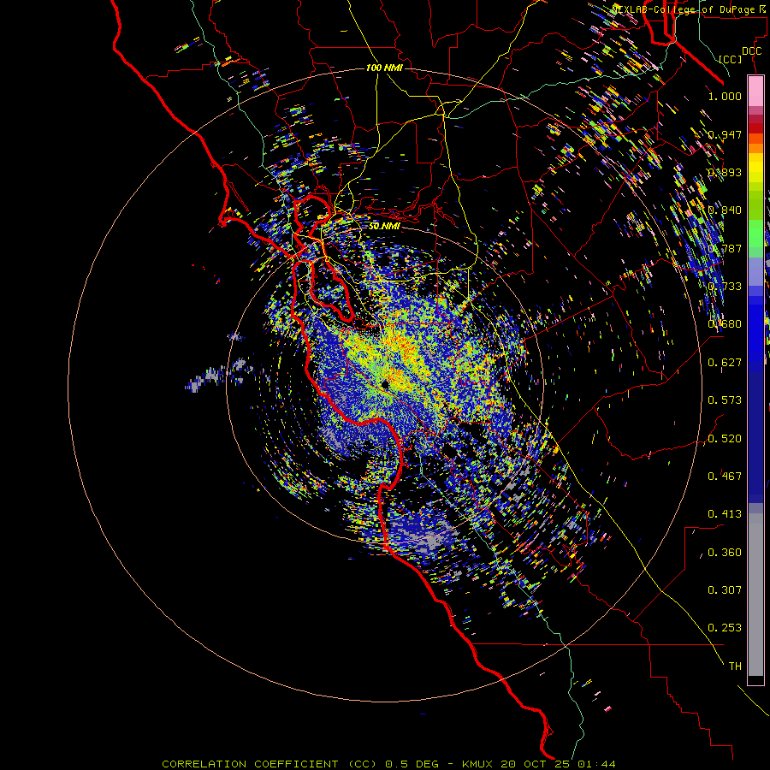Click the DCC label above the color bar

751,51
